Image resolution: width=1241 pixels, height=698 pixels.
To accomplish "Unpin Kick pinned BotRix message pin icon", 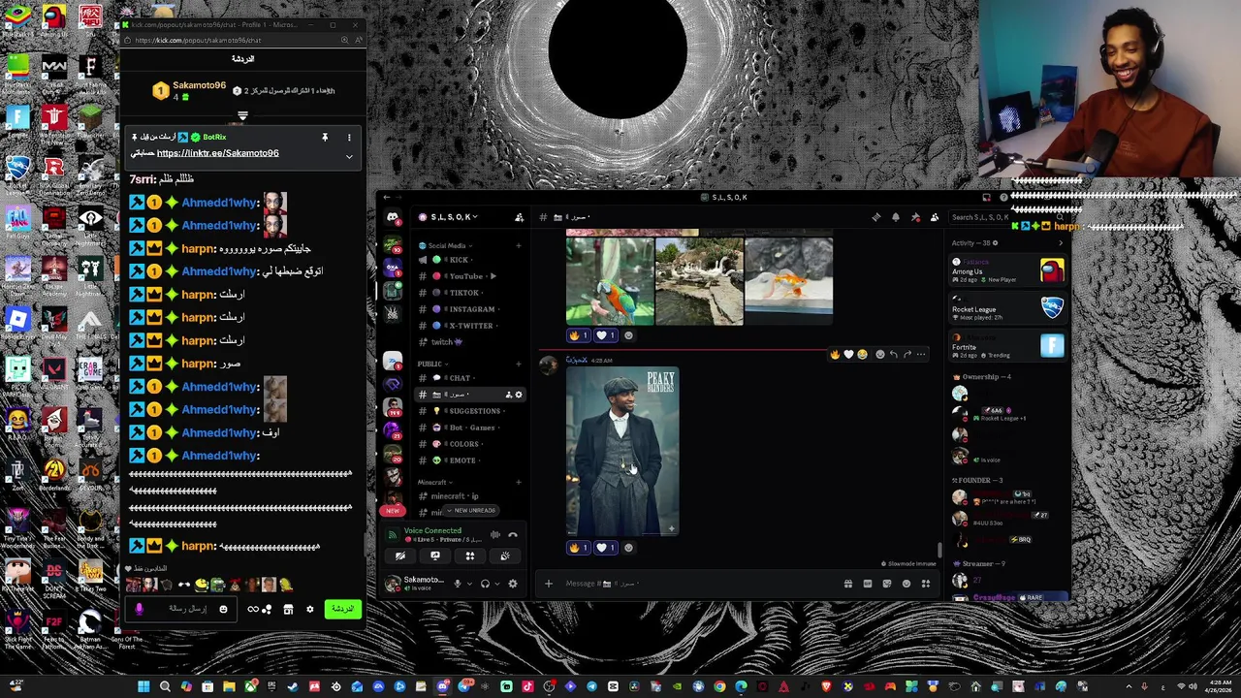I will 325,138.
